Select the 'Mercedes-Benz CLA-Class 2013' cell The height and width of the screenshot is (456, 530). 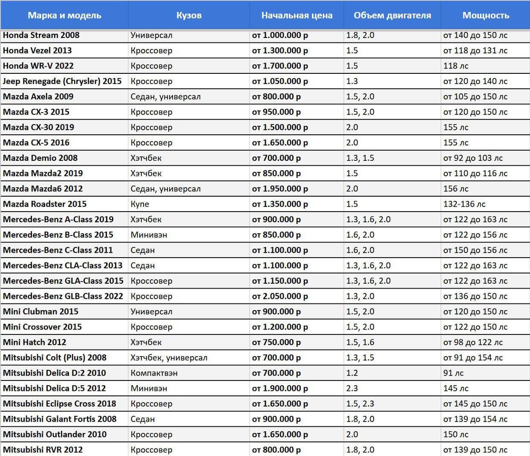[64, 266]
